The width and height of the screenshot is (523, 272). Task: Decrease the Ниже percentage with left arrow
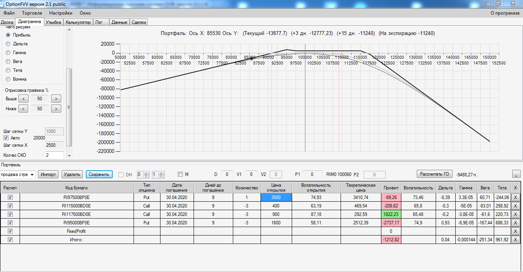point(23,109)
